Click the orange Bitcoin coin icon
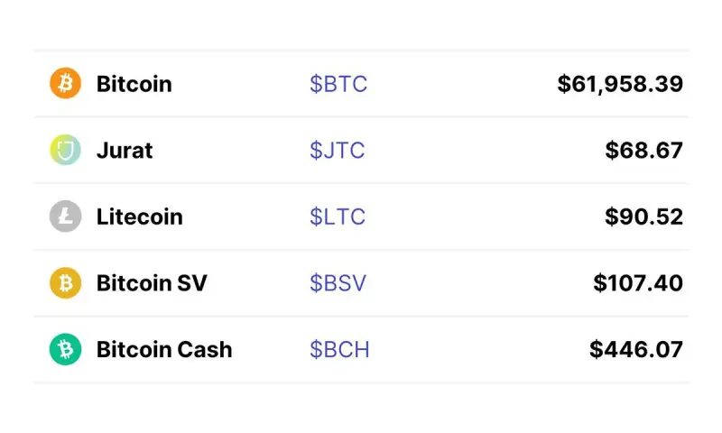 tap(65, 84)
